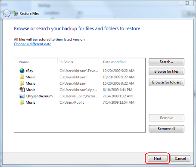The height and width of the screenshot is (167, 196).
Task: Click the date 7/14/2009 1:32 AM
Action: pos(118,96)
